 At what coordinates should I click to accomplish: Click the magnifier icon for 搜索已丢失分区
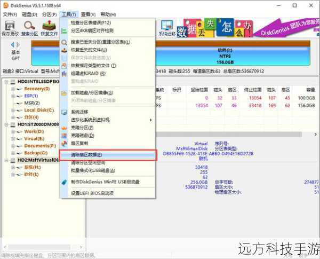64,42
